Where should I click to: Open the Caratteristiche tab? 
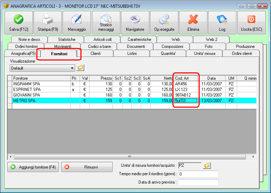pos(139,40)
